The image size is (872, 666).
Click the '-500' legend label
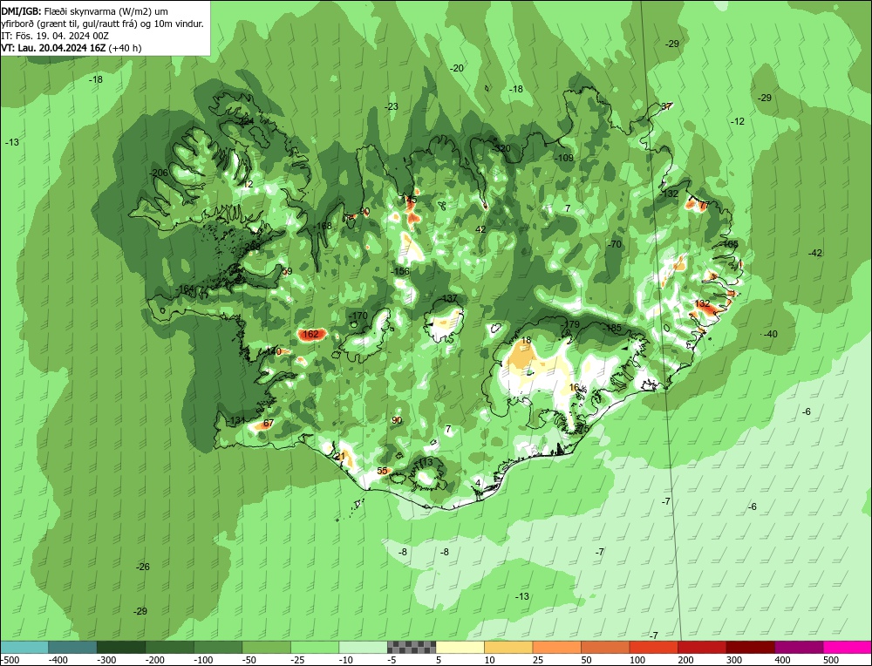point(10,660)
